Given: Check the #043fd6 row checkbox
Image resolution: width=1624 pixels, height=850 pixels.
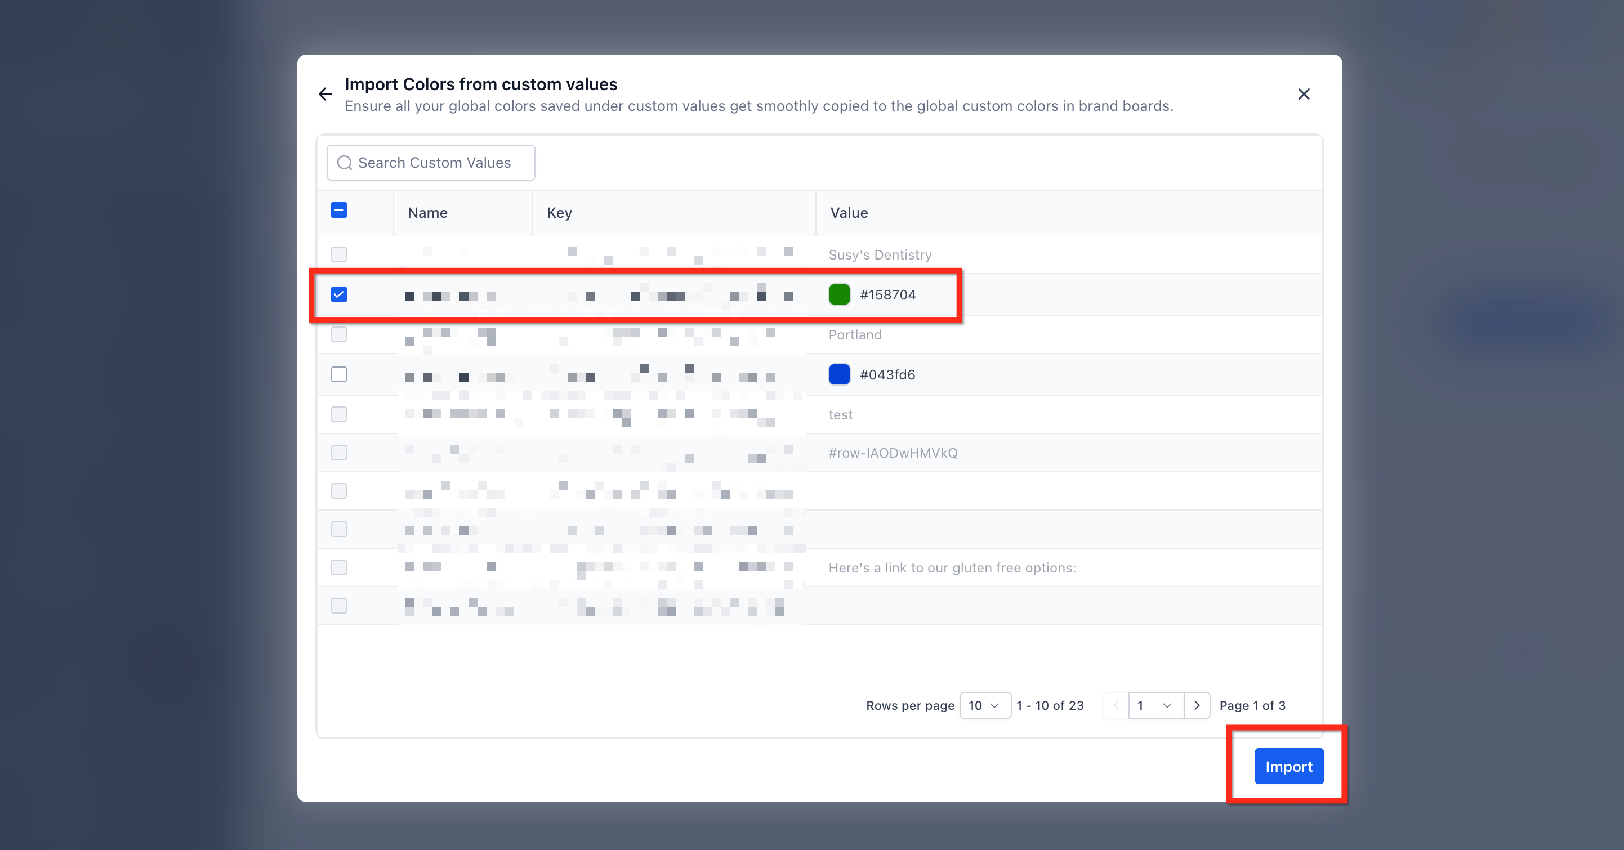Looking at the screenshot, I should 338,374.
